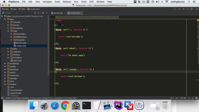Image resolution: width=199 pixels, height=112 pixels.
Task: Run the current configuration with play icon
Action: click(x=180, y=9)
